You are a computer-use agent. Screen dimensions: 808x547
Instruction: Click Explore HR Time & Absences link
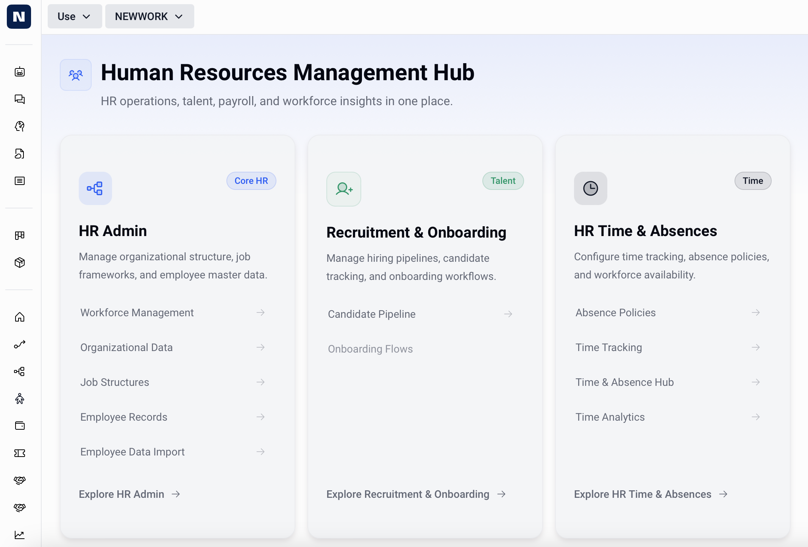pos(651,494)
